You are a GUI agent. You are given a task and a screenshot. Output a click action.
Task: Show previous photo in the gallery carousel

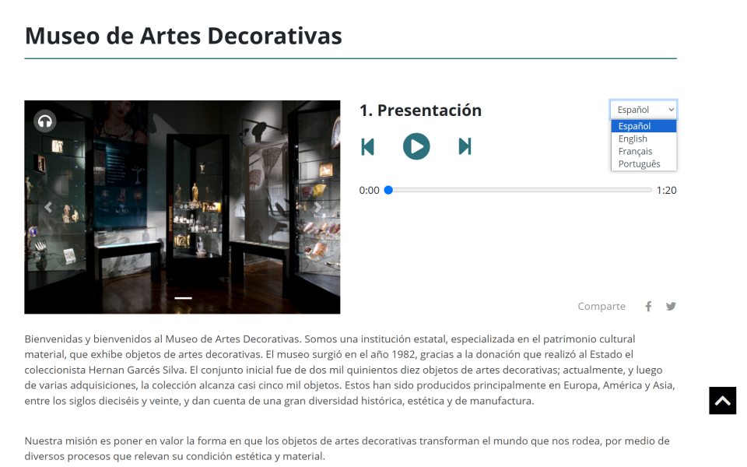click(x=48, y=207)
